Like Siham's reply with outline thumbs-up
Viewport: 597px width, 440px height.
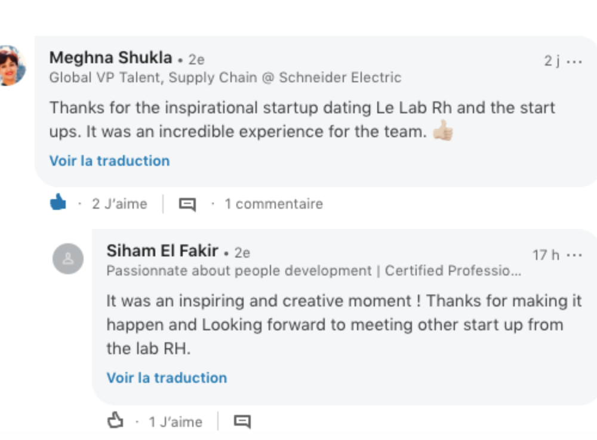click(x=115, y=422)
